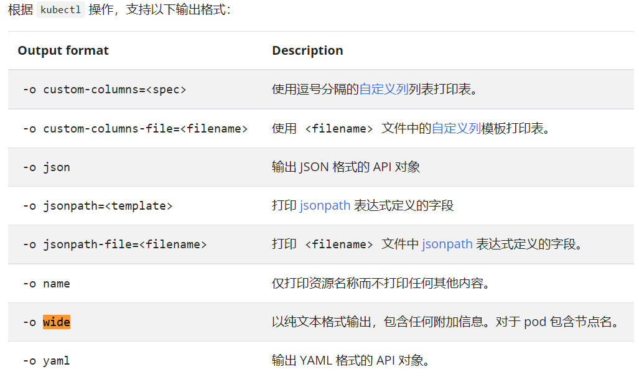Click the "Description" column header
This screenshot has height=387, width=639.
307,50
